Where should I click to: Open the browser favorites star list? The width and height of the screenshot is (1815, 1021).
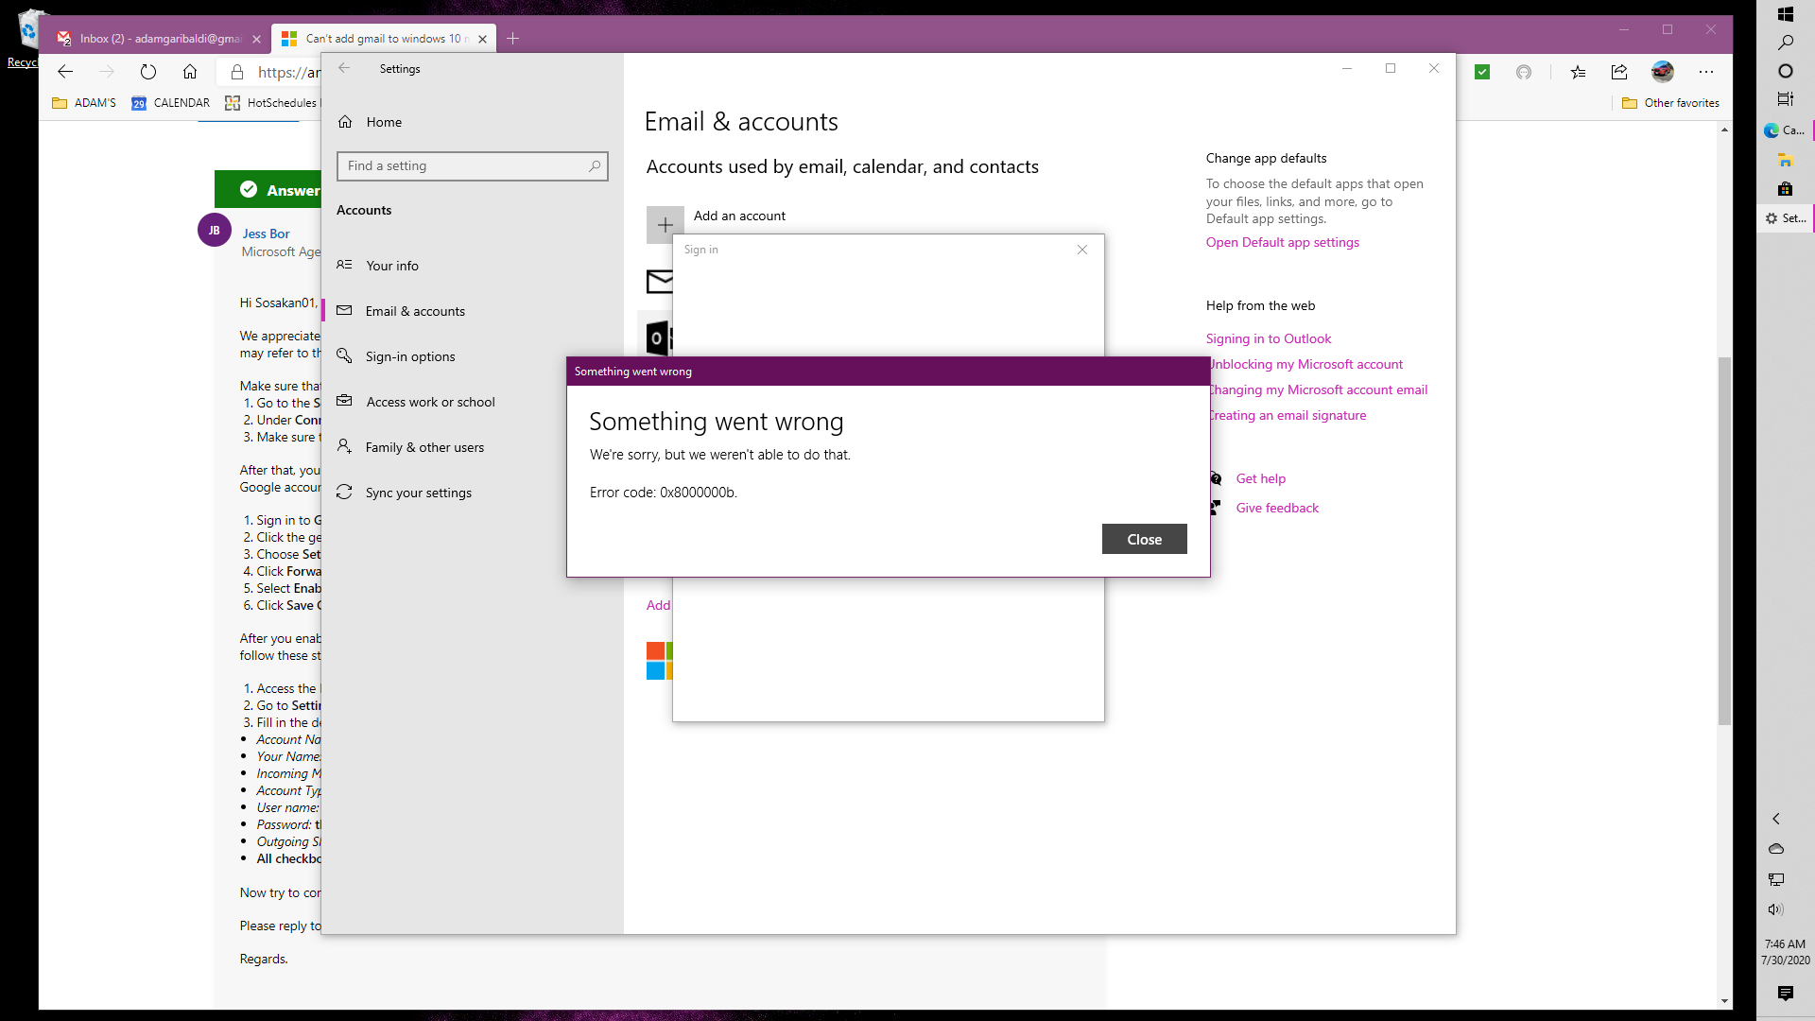pyautogui.click(x=1578, y=72)
